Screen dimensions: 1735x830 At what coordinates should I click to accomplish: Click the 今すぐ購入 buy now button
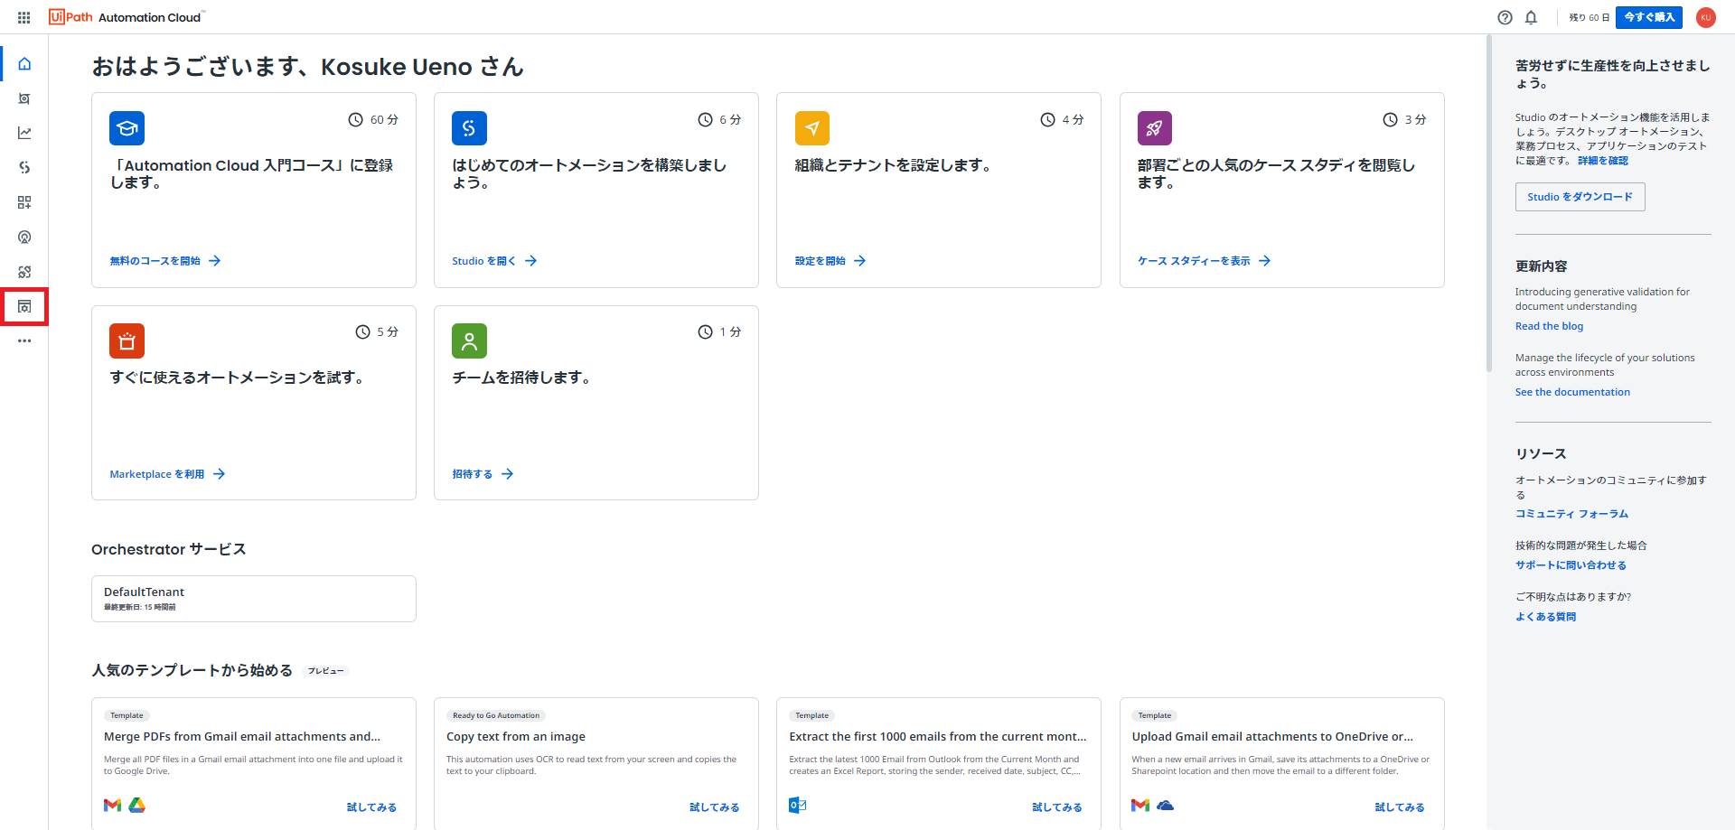pos(1649,17)
